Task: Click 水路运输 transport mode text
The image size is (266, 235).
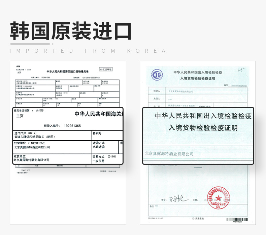Action: pyautogui.click(x=99, y=147)
